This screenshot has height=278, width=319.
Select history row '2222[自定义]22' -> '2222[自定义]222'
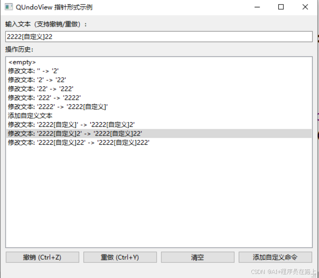159,142
